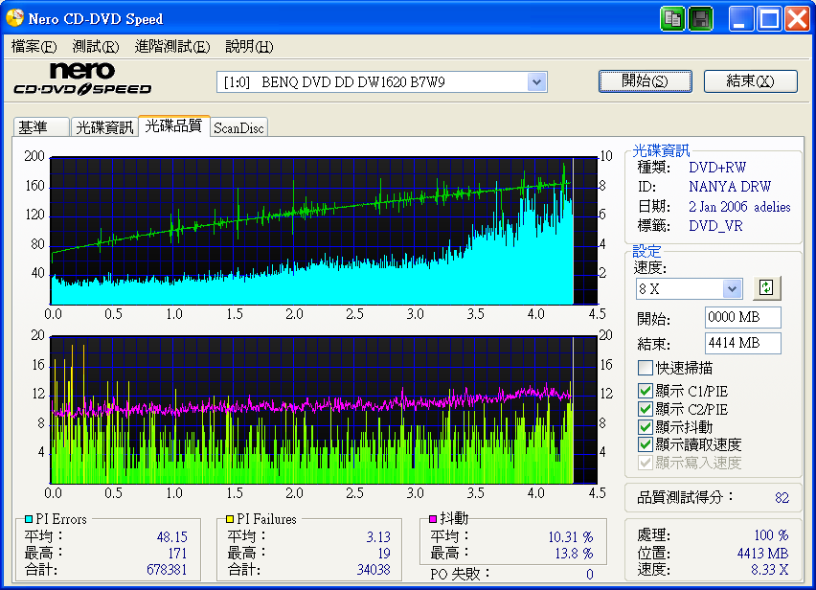Click the disc ID NANYA DRW

coord(730,187)
